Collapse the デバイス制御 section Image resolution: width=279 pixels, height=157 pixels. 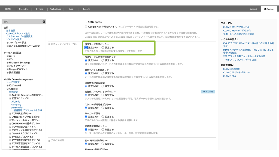click(49, 141)
